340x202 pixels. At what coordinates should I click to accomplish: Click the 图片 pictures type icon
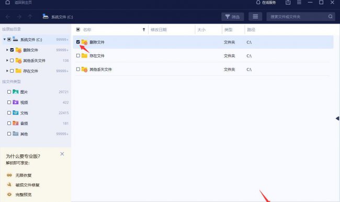pyautogui.click(x=15, y=92)
